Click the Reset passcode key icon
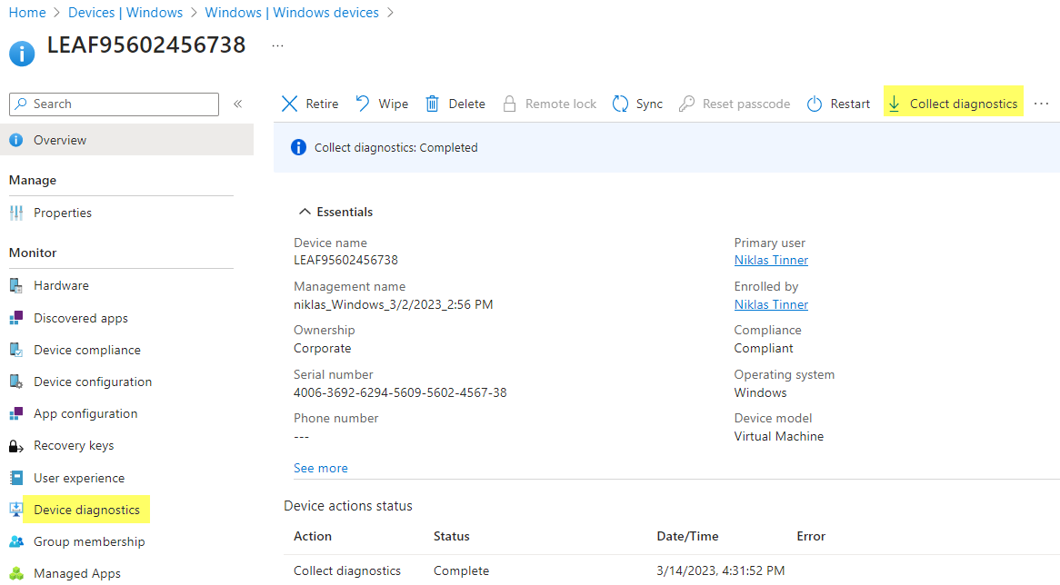Screen dimensions: 1060x585 [x=686, y=104]
